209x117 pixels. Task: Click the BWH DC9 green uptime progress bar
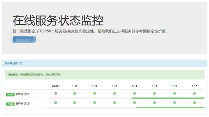170,107
